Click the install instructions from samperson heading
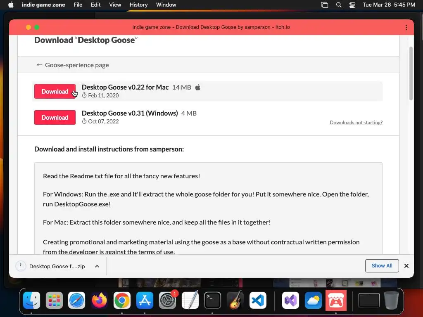The width and height of the screenshot is (423, 317). coord(109,149)
